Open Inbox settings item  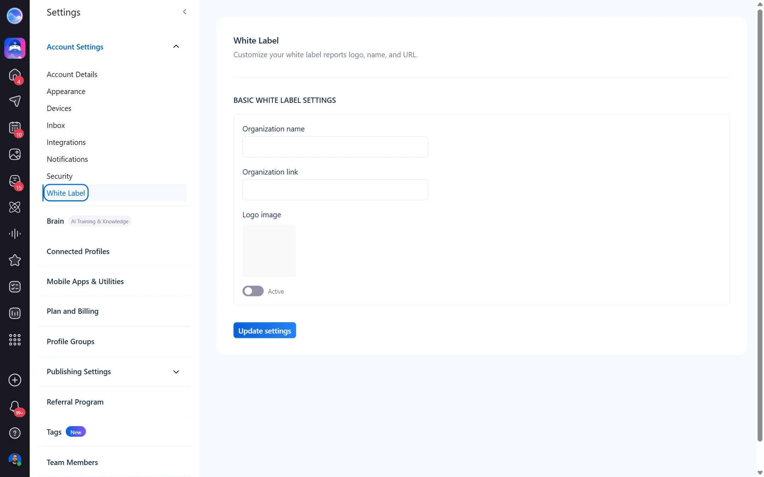coord(56,125)
